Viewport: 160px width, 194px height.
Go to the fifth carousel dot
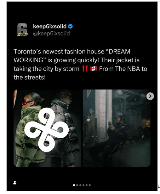pyautogui.click(x=87, y=185)
